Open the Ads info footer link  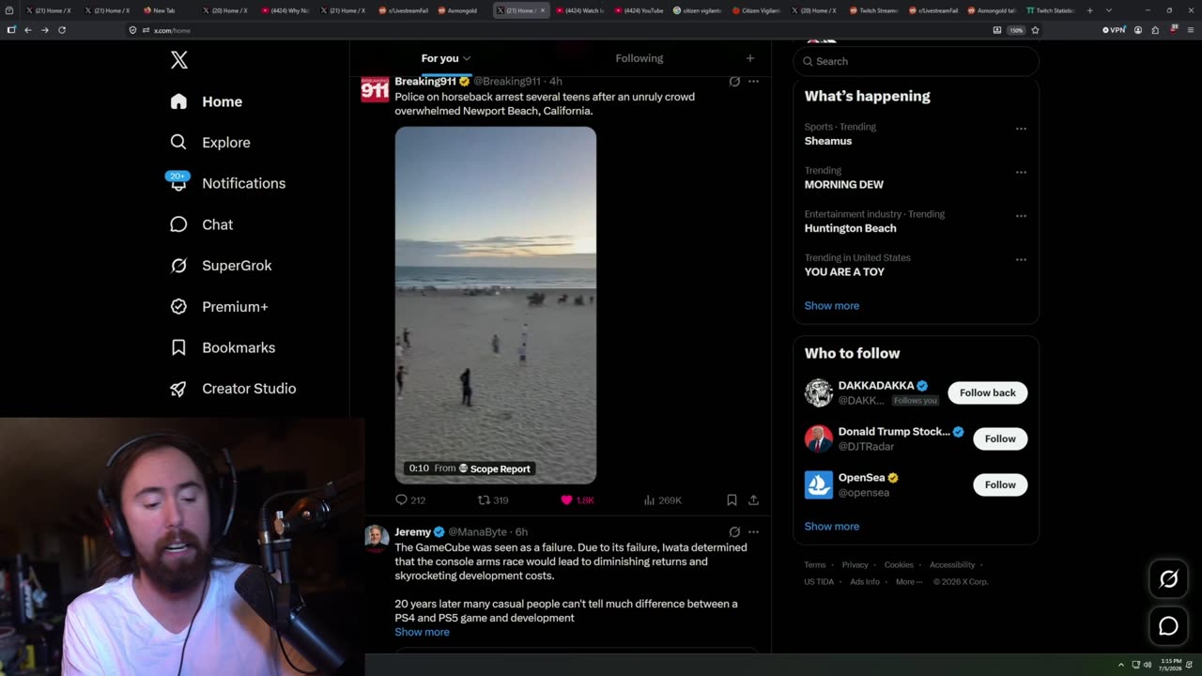click(865, 582)
